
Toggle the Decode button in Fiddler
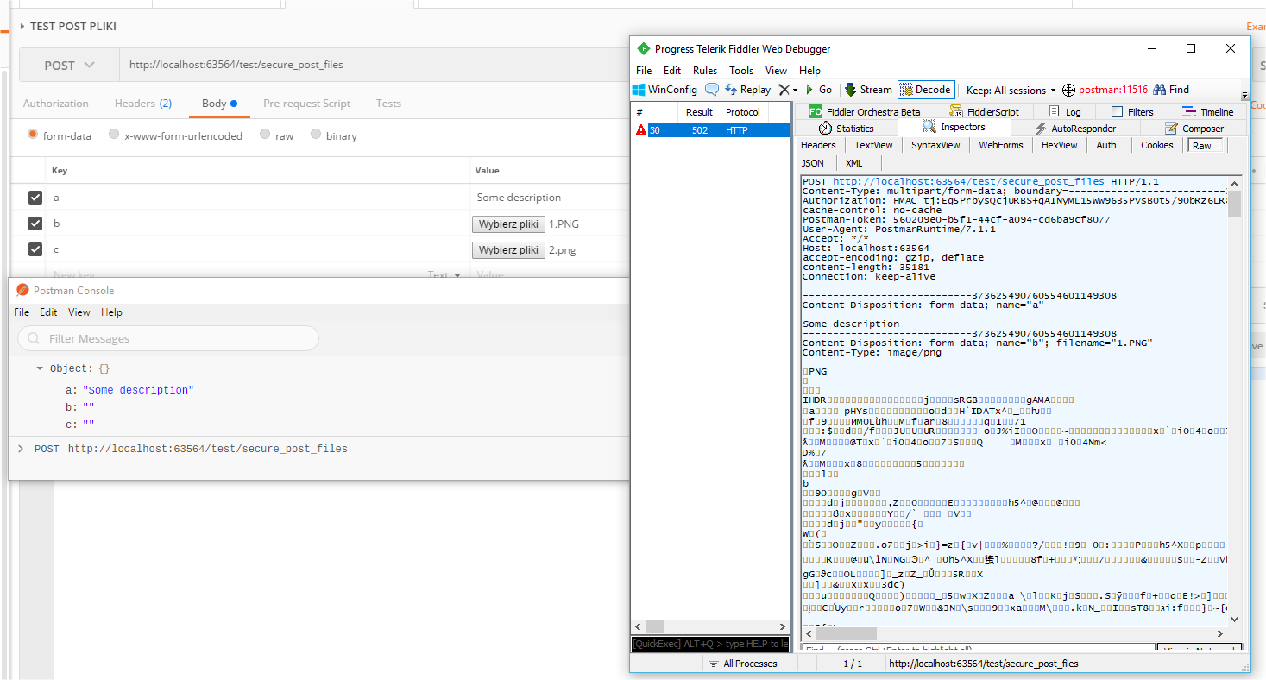point(924,89)
